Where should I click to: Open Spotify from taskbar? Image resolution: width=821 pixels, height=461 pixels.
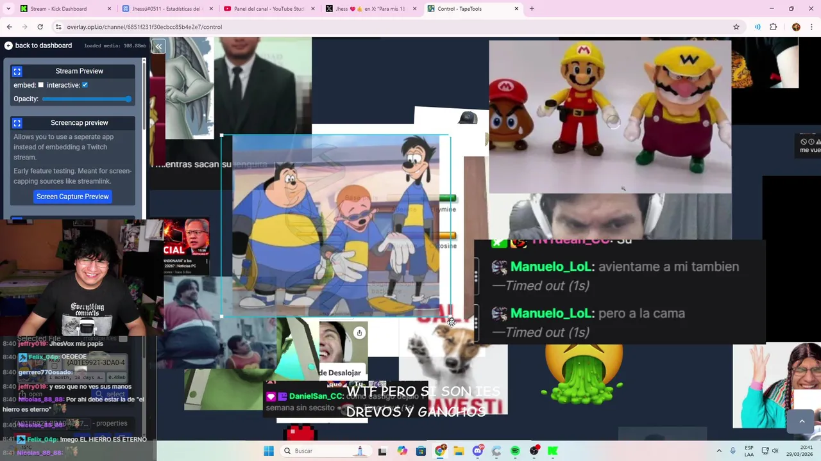(x=515, y=451)
